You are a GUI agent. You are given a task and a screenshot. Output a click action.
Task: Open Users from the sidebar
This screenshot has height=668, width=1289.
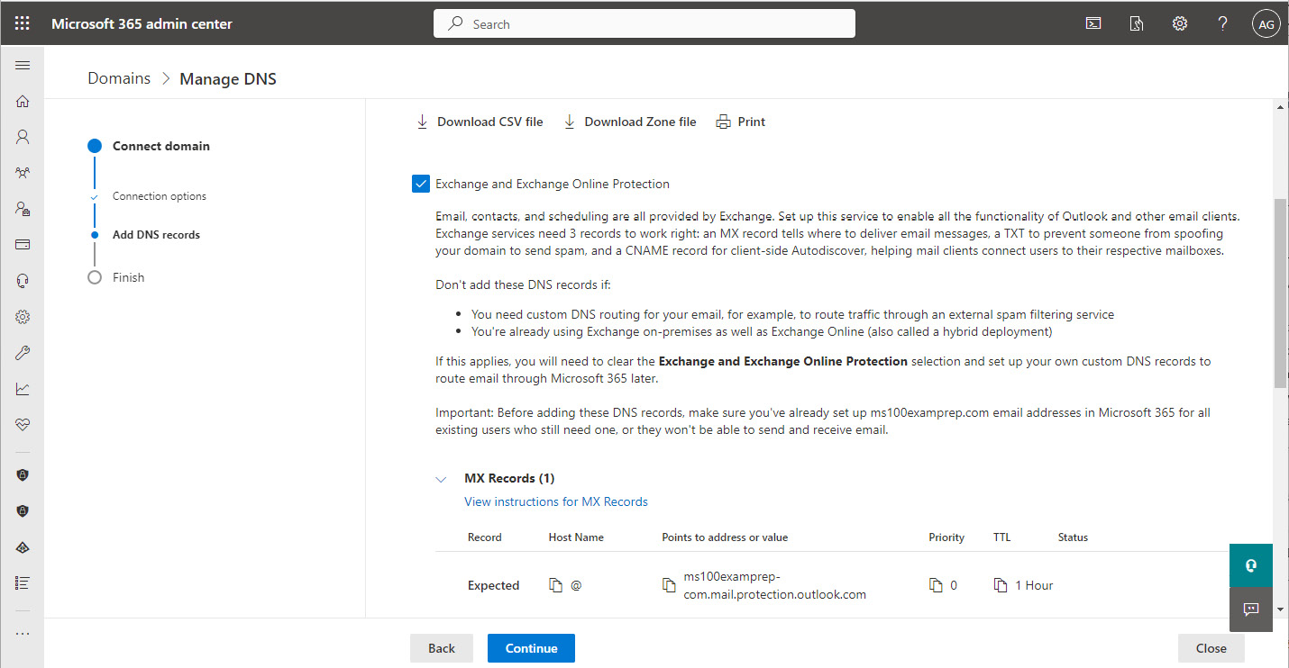point(23,137)
